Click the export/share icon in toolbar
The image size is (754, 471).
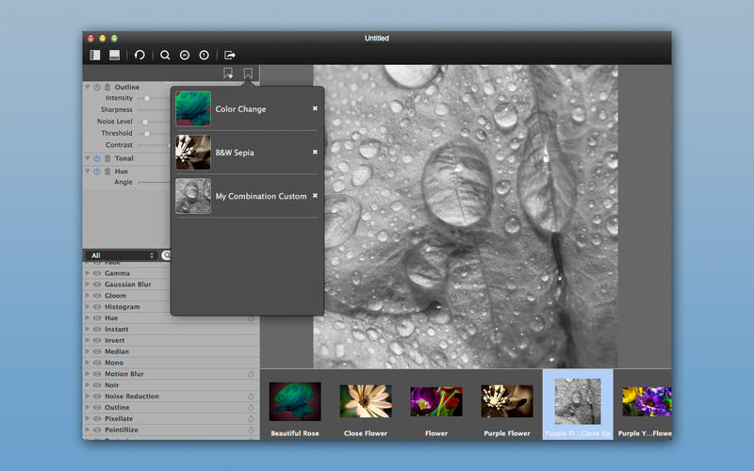[x=230, y=55]
